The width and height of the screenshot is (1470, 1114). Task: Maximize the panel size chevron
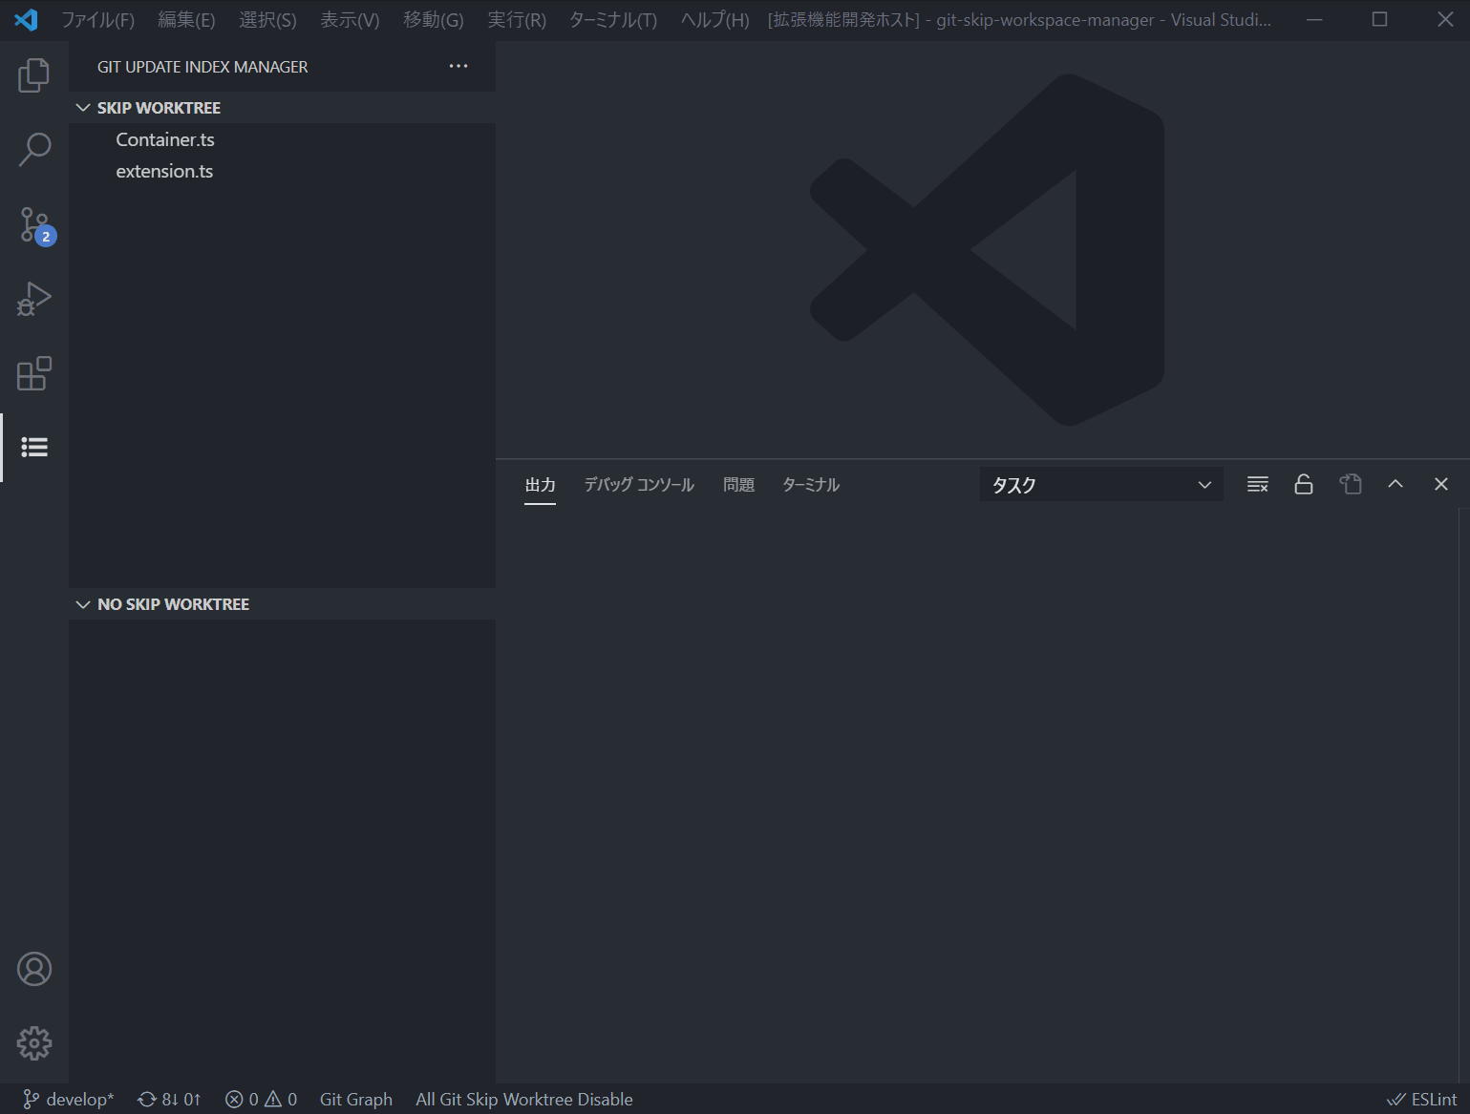[1395, 484]
